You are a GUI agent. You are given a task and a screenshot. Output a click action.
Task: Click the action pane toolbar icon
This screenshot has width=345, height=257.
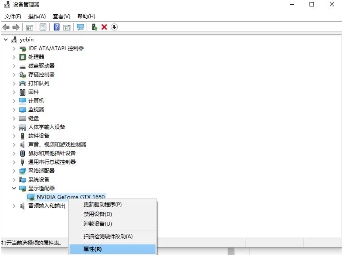click(x=67, y=27)
